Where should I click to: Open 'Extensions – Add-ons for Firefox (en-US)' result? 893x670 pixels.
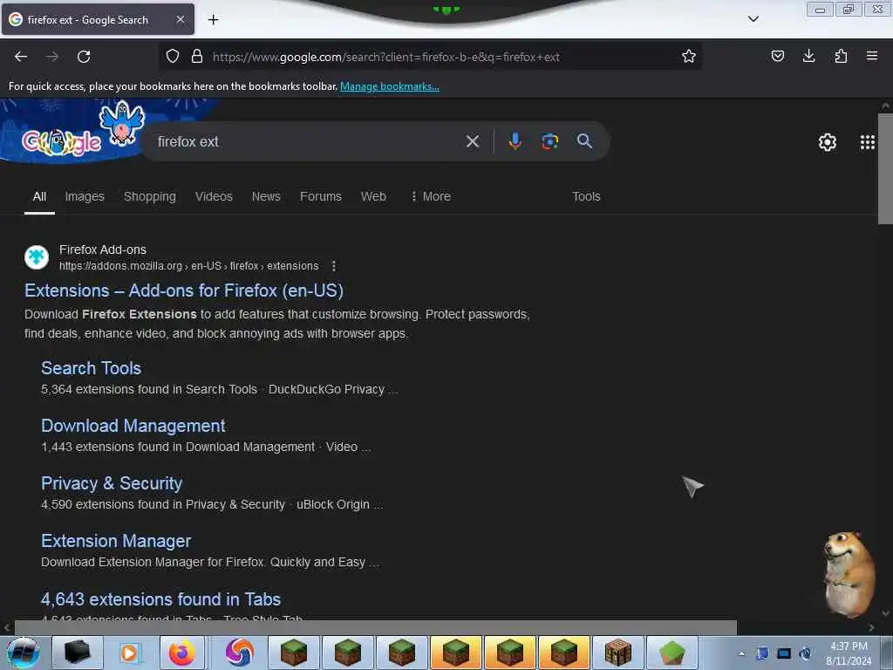tap(184, 291)
